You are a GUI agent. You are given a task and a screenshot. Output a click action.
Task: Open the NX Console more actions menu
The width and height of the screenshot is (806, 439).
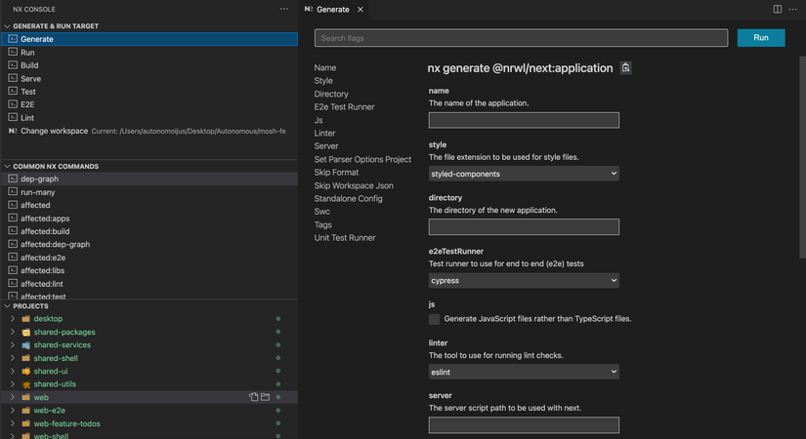pos(284,9)
